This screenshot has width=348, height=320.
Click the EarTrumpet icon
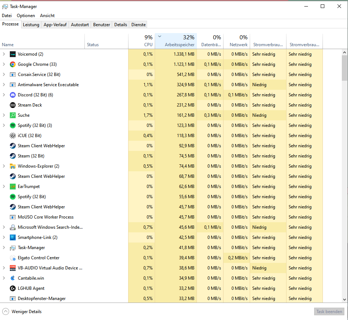pos(13,187)
